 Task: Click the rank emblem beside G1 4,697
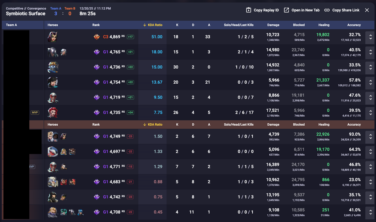coord(97,152)
